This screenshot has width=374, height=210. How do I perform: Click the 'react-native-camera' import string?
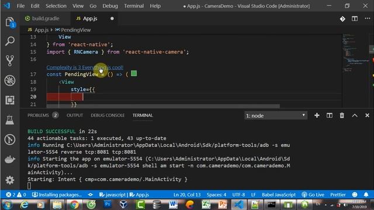154,52
